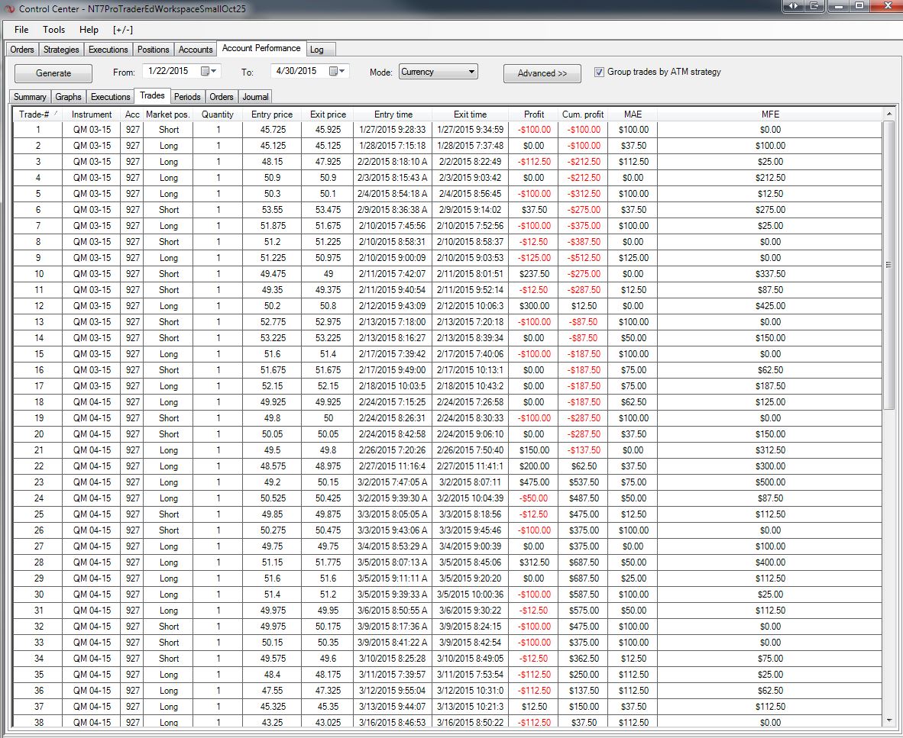Click the [+/-] menu item

[123, 29]
